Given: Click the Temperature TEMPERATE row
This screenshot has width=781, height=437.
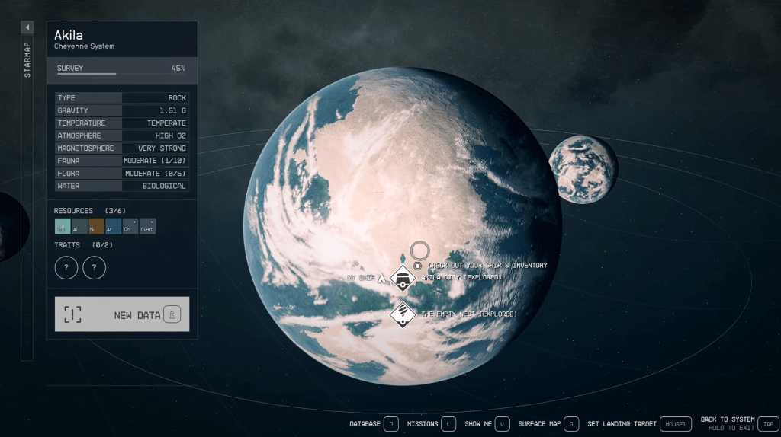Looking at the screenshot, I should [x=121, y=123].
